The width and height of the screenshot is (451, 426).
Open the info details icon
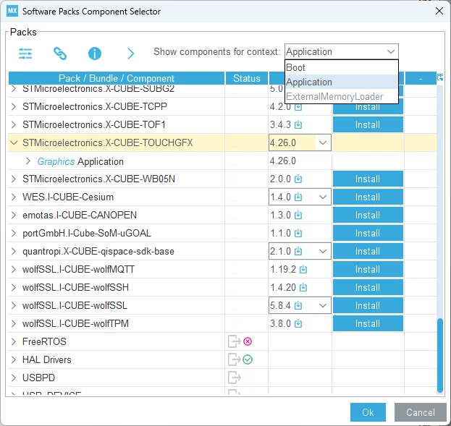click(95, 54)
